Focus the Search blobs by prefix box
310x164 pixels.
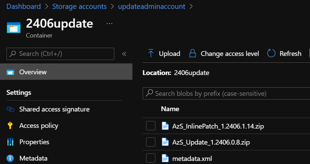(x=226, y=93)
